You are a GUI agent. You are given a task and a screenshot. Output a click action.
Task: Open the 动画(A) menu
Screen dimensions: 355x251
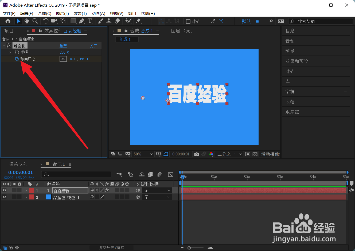coord(98,13)
